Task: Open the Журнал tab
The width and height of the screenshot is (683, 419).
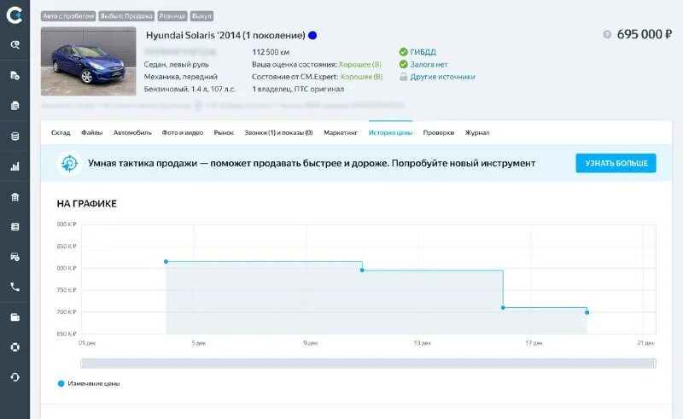Action: coord(477,132)
